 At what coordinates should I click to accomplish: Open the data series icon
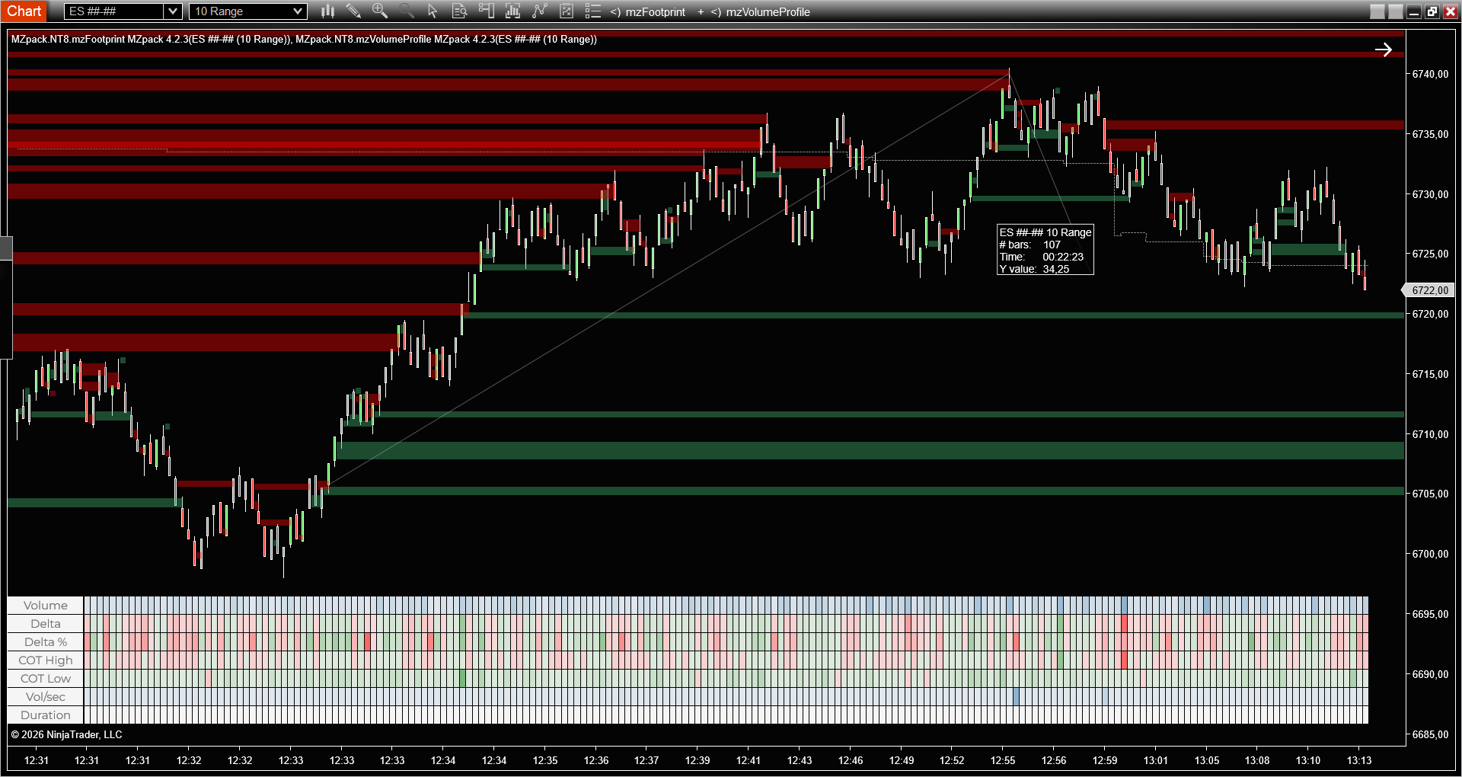[x=512, y=11]
